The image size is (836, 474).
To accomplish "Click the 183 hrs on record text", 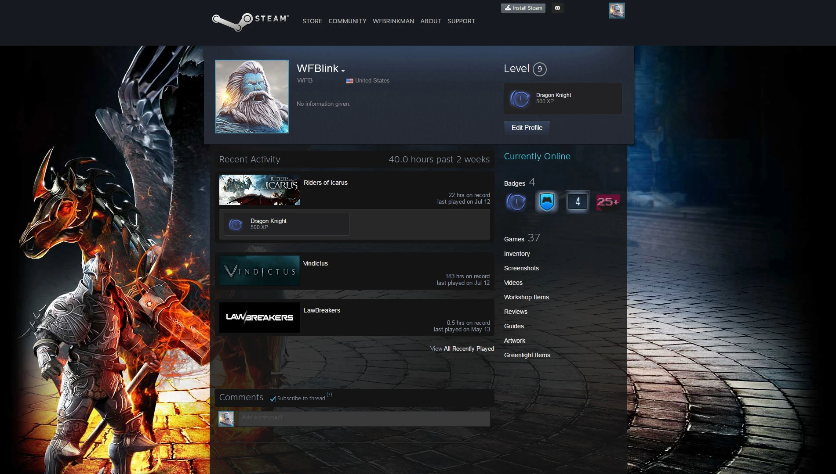I will pos(467,276).
